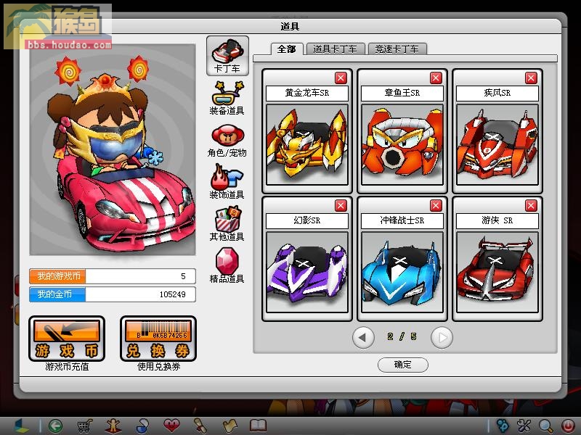Click the gingerbread character icon in bottom bar
This screenshot has width=581, height=435.
(x=113, y=426)
